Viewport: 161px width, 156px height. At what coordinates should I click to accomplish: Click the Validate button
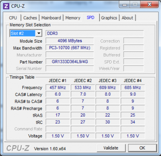(x=111, y=148)
